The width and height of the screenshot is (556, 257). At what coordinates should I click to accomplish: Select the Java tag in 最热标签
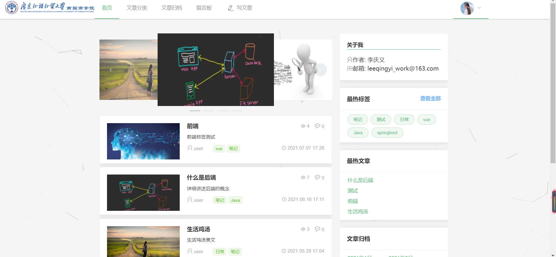pos(358,133)
